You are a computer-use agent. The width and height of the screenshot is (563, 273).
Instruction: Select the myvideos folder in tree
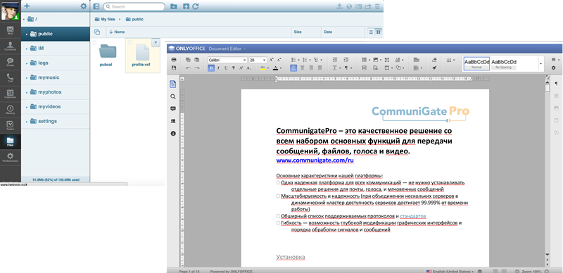pos(56,107)
